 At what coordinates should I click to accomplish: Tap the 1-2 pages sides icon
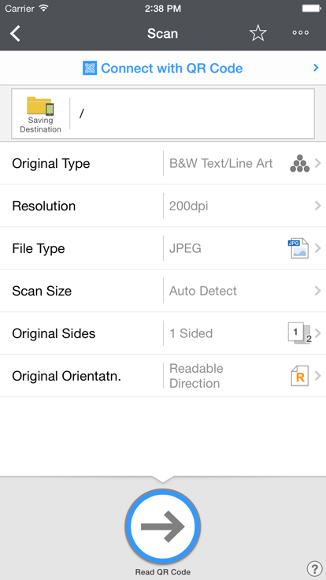(x=299, y=333)
